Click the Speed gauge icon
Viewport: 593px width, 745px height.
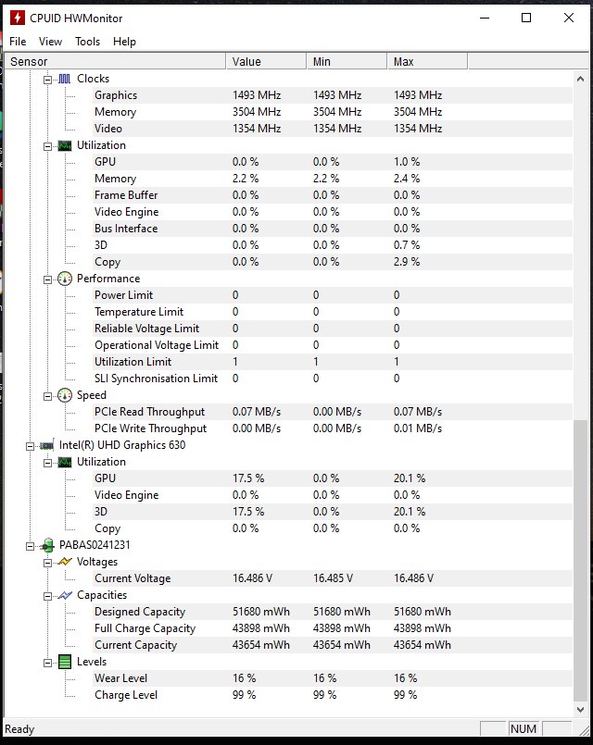(65, 395)
